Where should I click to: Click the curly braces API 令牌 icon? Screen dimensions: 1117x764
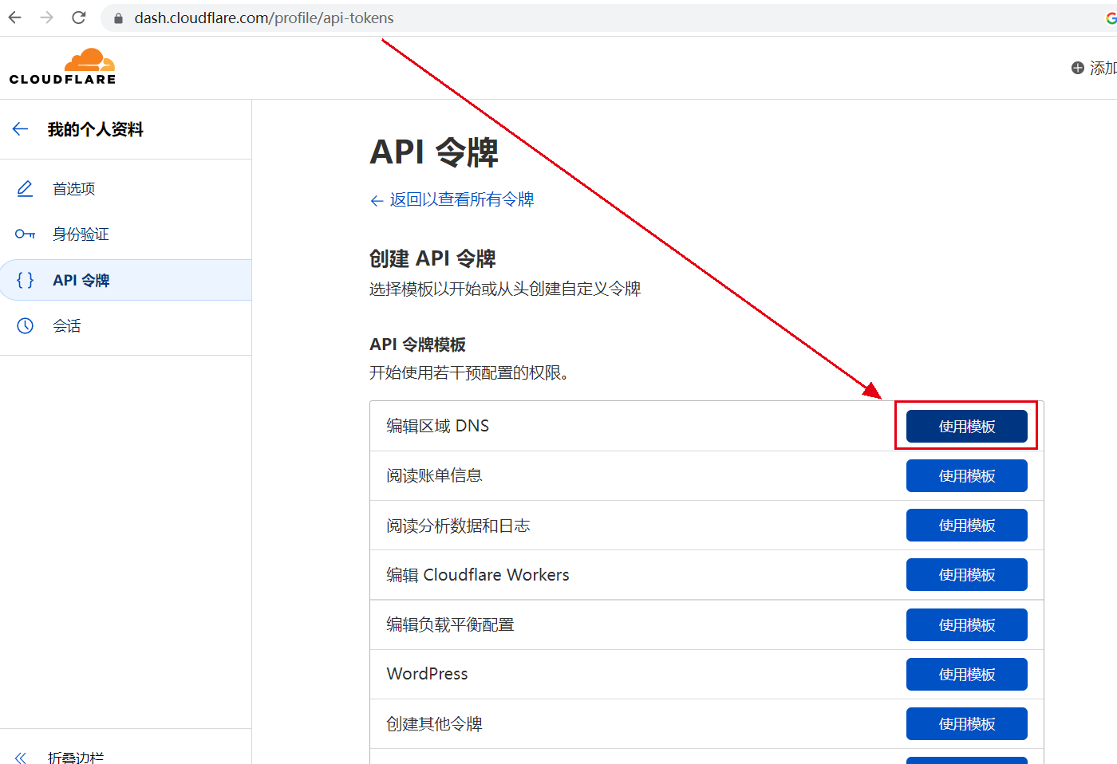[25, 280]
